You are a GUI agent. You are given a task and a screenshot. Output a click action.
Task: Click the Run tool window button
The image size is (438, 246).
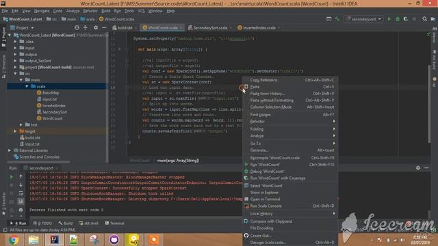(18, 223)
